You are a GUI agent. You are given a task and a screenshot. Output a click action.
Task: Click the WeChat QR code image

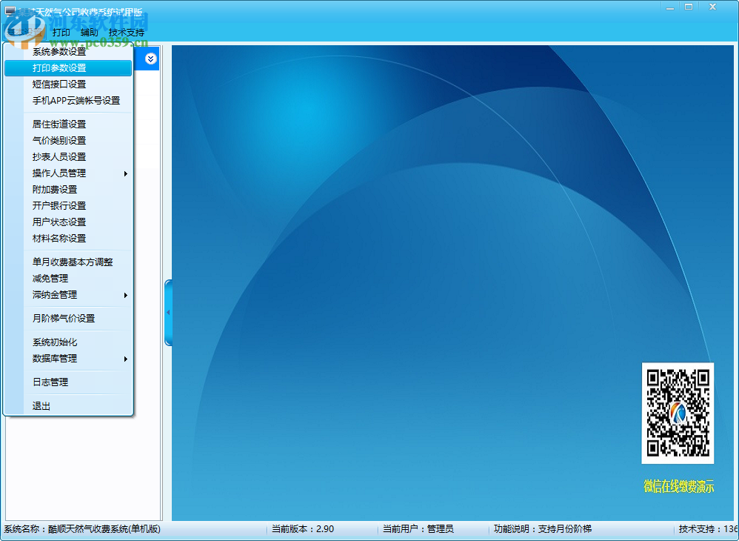click(x=678, y=414)
